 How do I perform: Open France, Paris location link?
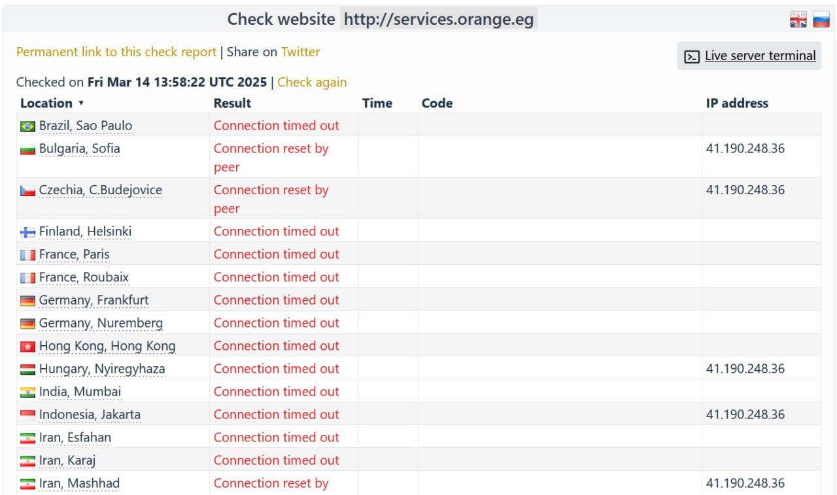pyautogui.click(x=75, y=254)
